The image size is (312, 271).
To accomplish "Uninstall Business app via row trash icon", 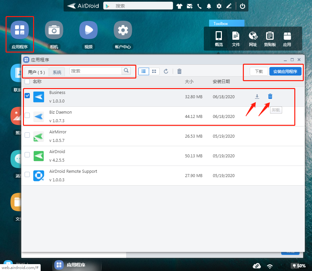I will [270, 96].
